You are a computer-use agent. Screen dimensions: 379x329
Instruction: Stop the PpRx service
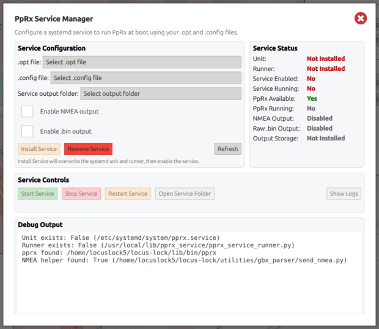point(81,193)
